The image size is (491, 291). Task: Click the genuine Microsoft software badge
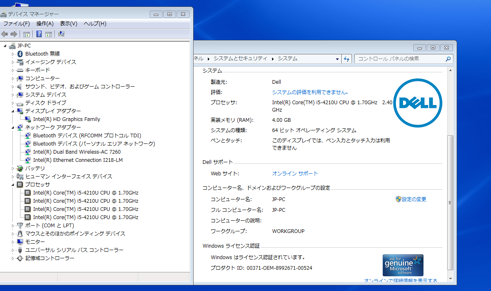pyautogui.click(x=403, y=265)
